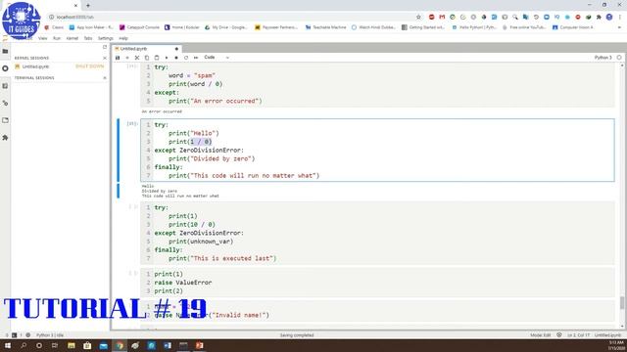The width and height of the screenshot is (627, 352).
Task: Click the Python 3 kernel name
Action: pos(603,58)
